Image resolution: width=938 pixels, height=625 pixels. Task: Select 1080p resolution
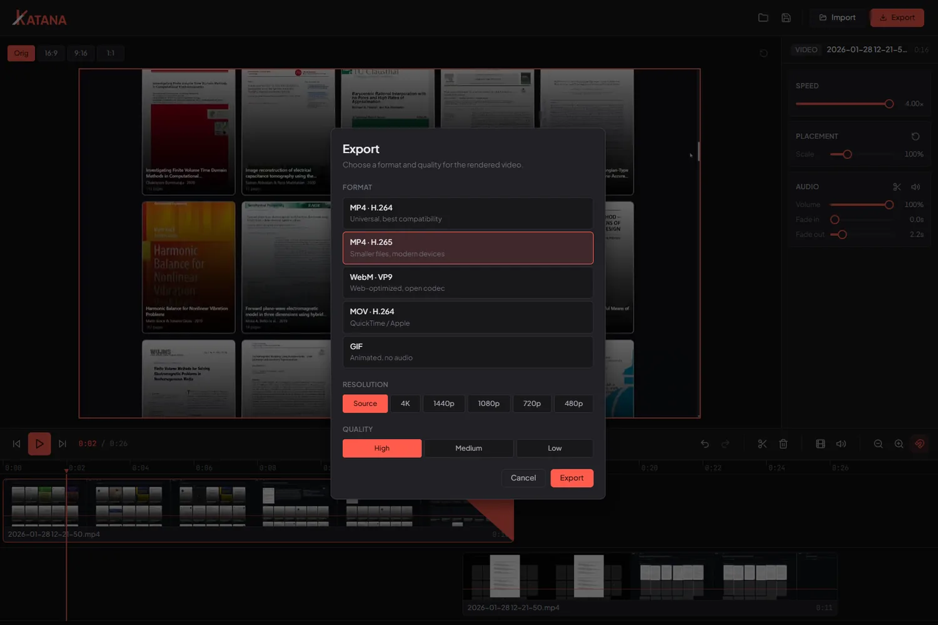click(x=489, y=404)
